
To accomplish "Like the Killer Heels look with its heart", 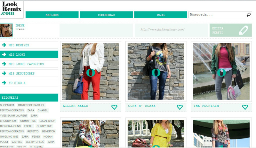I will click(114, 107).
